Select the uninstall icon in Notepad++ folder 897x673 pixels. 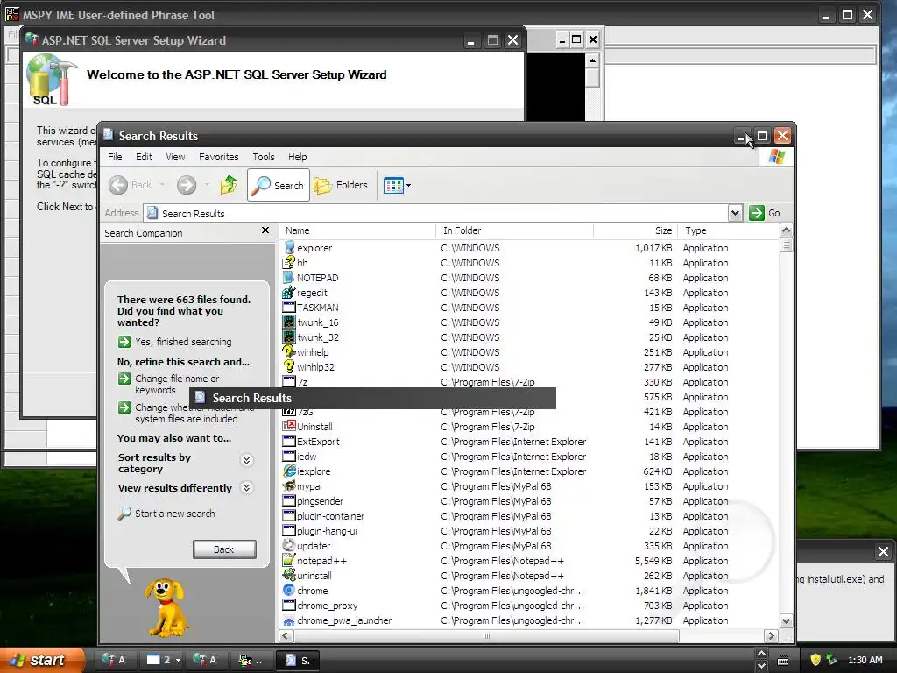tap(289, 575)
